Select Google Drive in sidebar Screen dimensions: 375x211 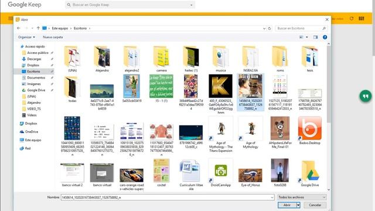pos(36,90)
